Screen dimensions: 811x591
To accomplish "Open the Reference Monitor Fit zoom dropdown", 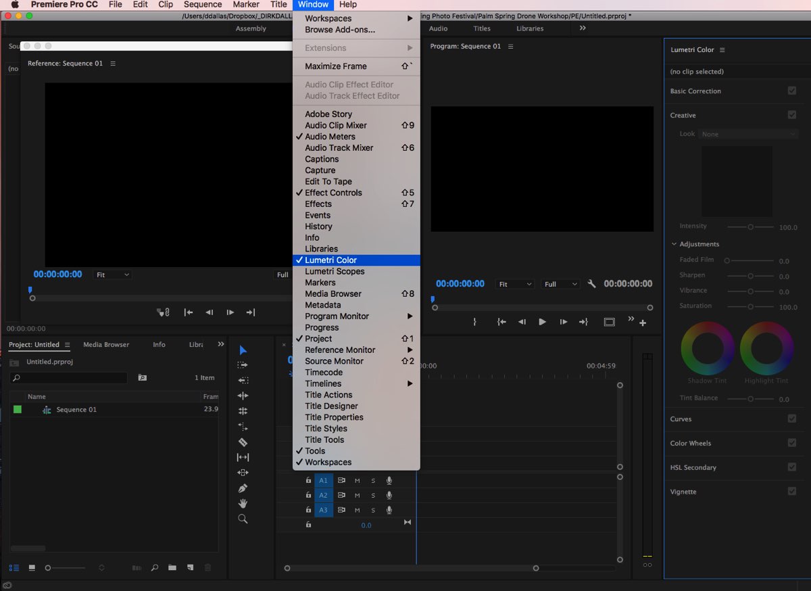I will (x=113, y=275).
